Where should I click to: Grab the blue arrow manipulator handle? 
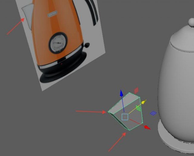[121, 93]
